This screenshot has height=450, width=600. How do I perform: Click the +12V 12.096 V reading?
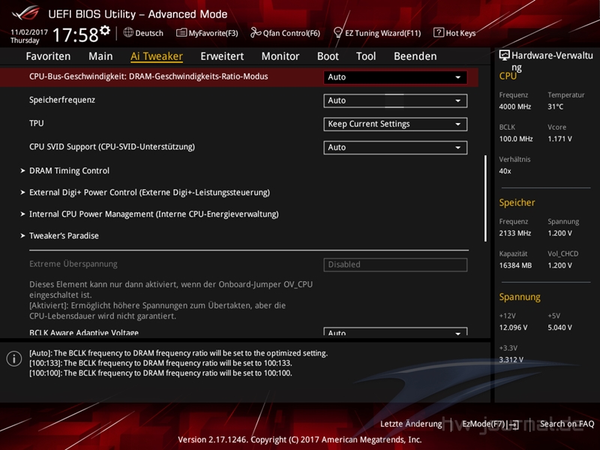[513, 328]
